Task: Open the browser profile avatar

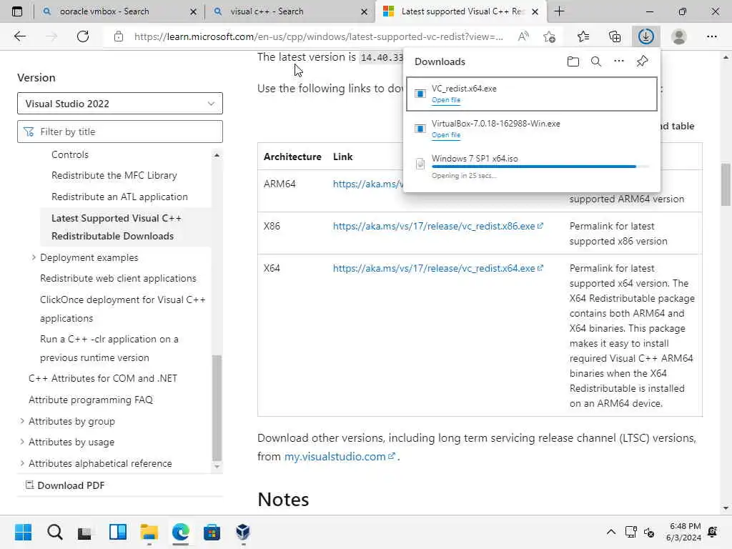Action: coord(679,36)
